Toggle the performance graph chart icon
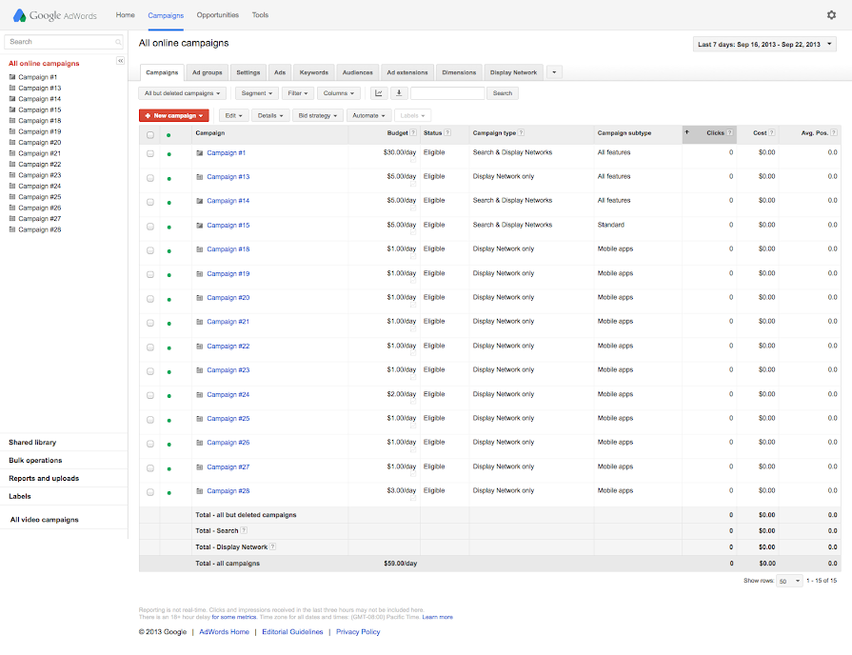 379,93
